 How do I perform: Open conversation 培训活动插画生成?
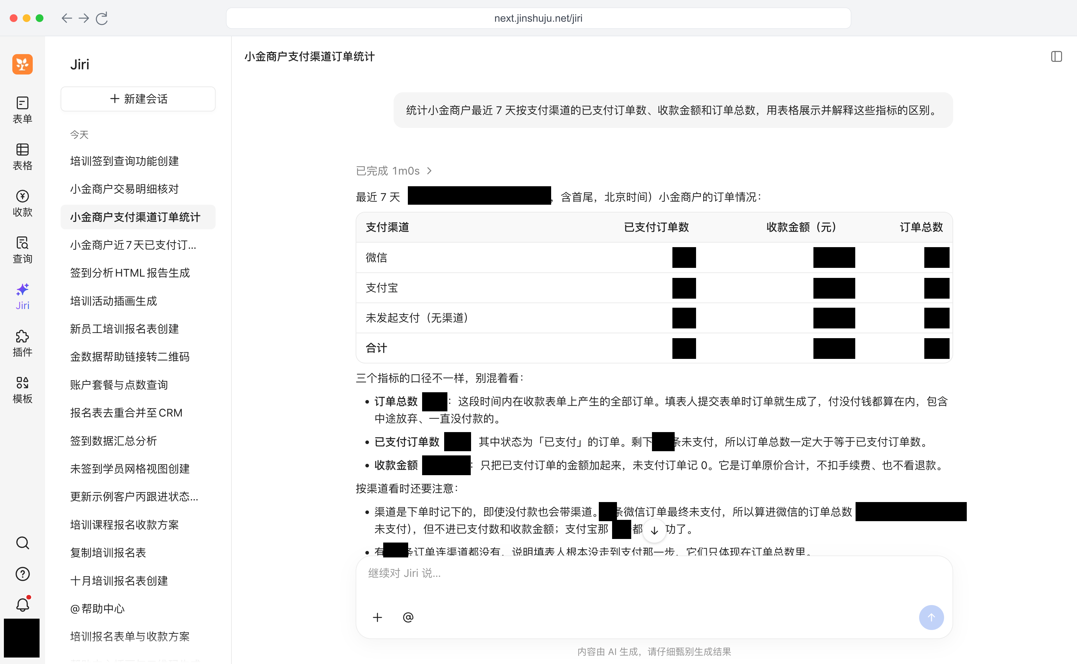138,301
